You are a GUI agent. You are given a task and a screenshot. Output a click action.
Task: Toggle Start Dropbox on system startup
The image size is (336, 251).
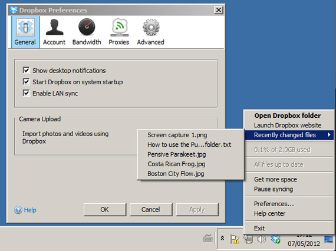tap(26, 81)
